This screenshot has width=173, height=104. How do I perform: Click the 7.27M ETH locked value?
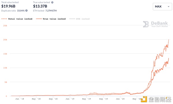[x=51, y=11]
